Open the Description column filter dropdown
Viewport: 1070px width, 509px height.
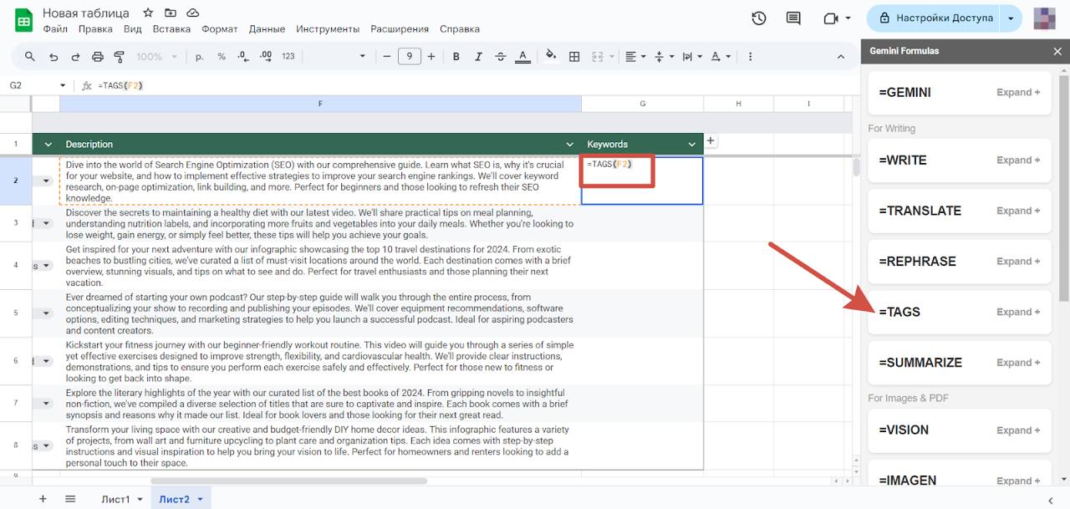coord(570,145)
